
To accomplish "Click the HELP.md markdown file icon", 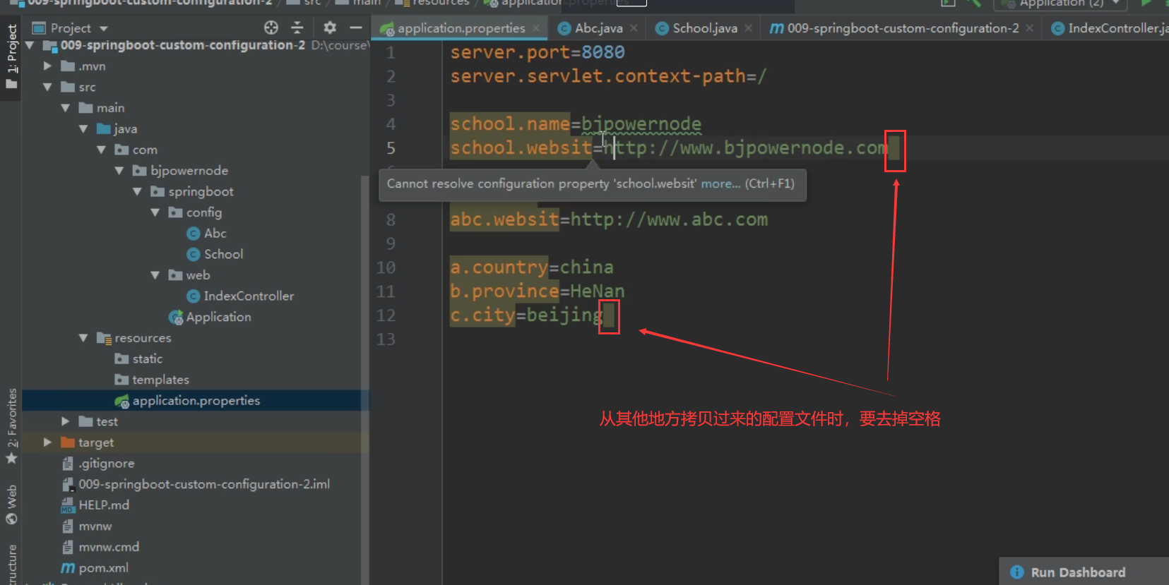I will click(x=68, y=505).
